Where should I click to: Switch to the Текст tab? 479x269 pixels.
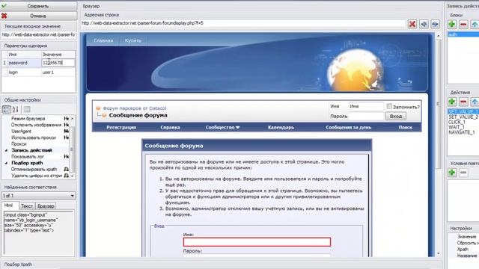point(27,206)
